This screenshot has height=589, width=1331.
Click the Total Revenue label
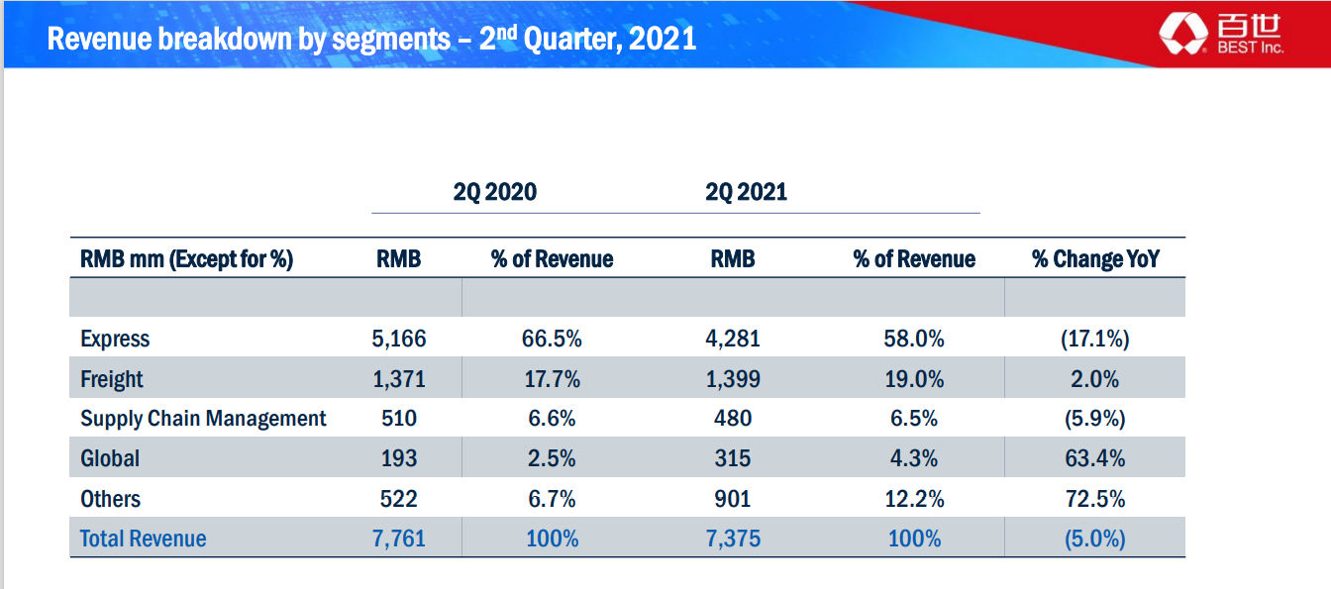143,539
